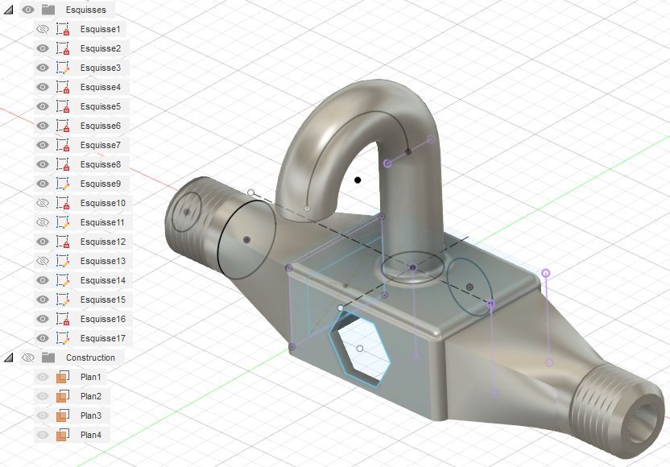Show Esquisse1 using its eye icon

(x=43, y=29)
